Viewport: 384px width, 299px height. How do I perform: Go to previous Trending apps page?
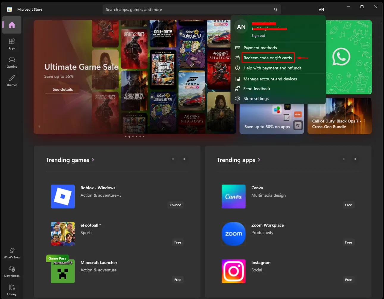coord(343,159)
